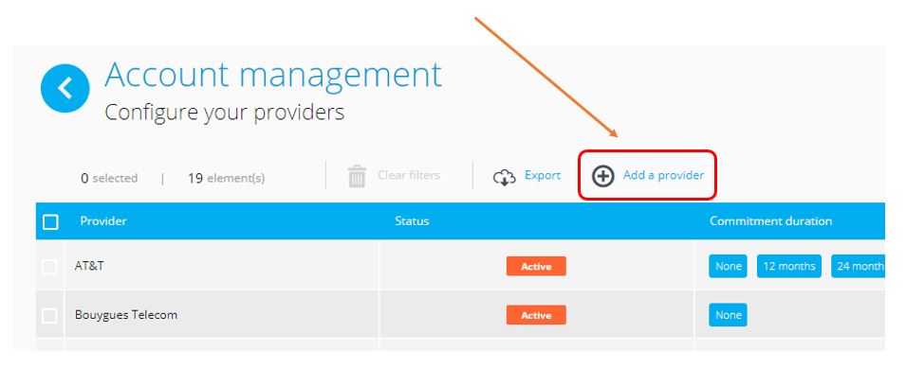Click the cloud download Export icon
The image size is (906, 369).
click(505, 177)
